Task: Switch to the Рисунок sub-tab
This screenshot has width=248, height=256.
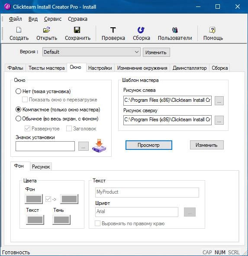Action: [41, 167]
